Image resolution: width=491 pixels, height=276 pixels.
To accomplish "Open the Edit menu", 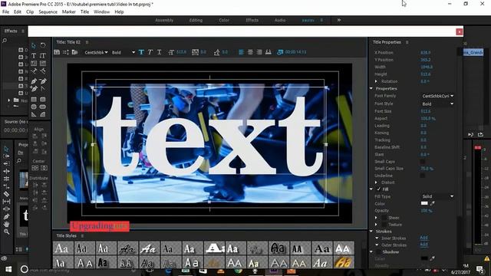I will [x=18, y=12].
